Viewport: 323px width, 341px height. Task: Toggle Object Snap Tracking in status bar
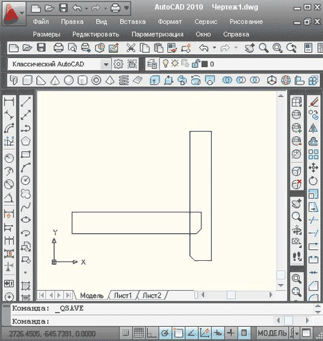(191, 333)
